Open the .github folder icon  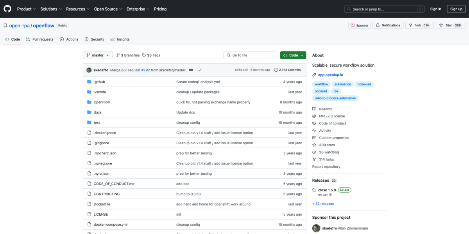tap(89, 82)
